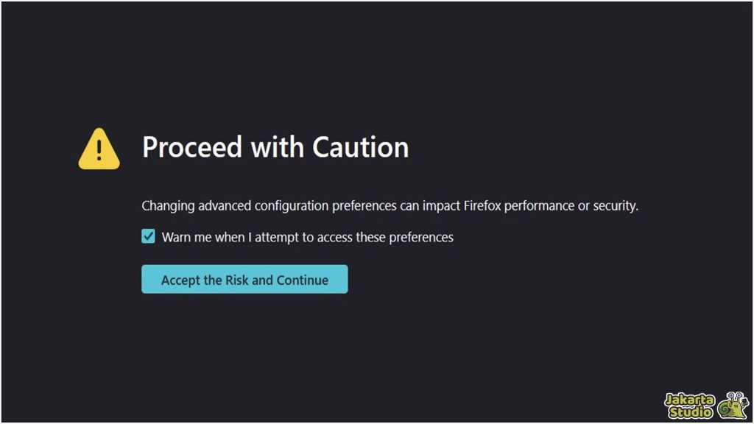Click the 'Proceed with Caution' heading

coord(275,147)
